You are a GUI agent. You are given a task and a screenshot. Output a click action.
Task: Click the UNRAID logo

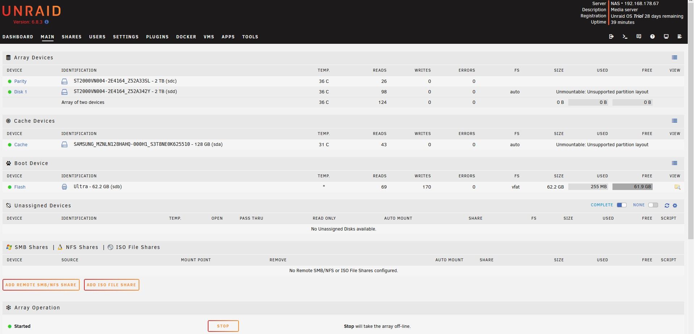[x=31, y=11]
